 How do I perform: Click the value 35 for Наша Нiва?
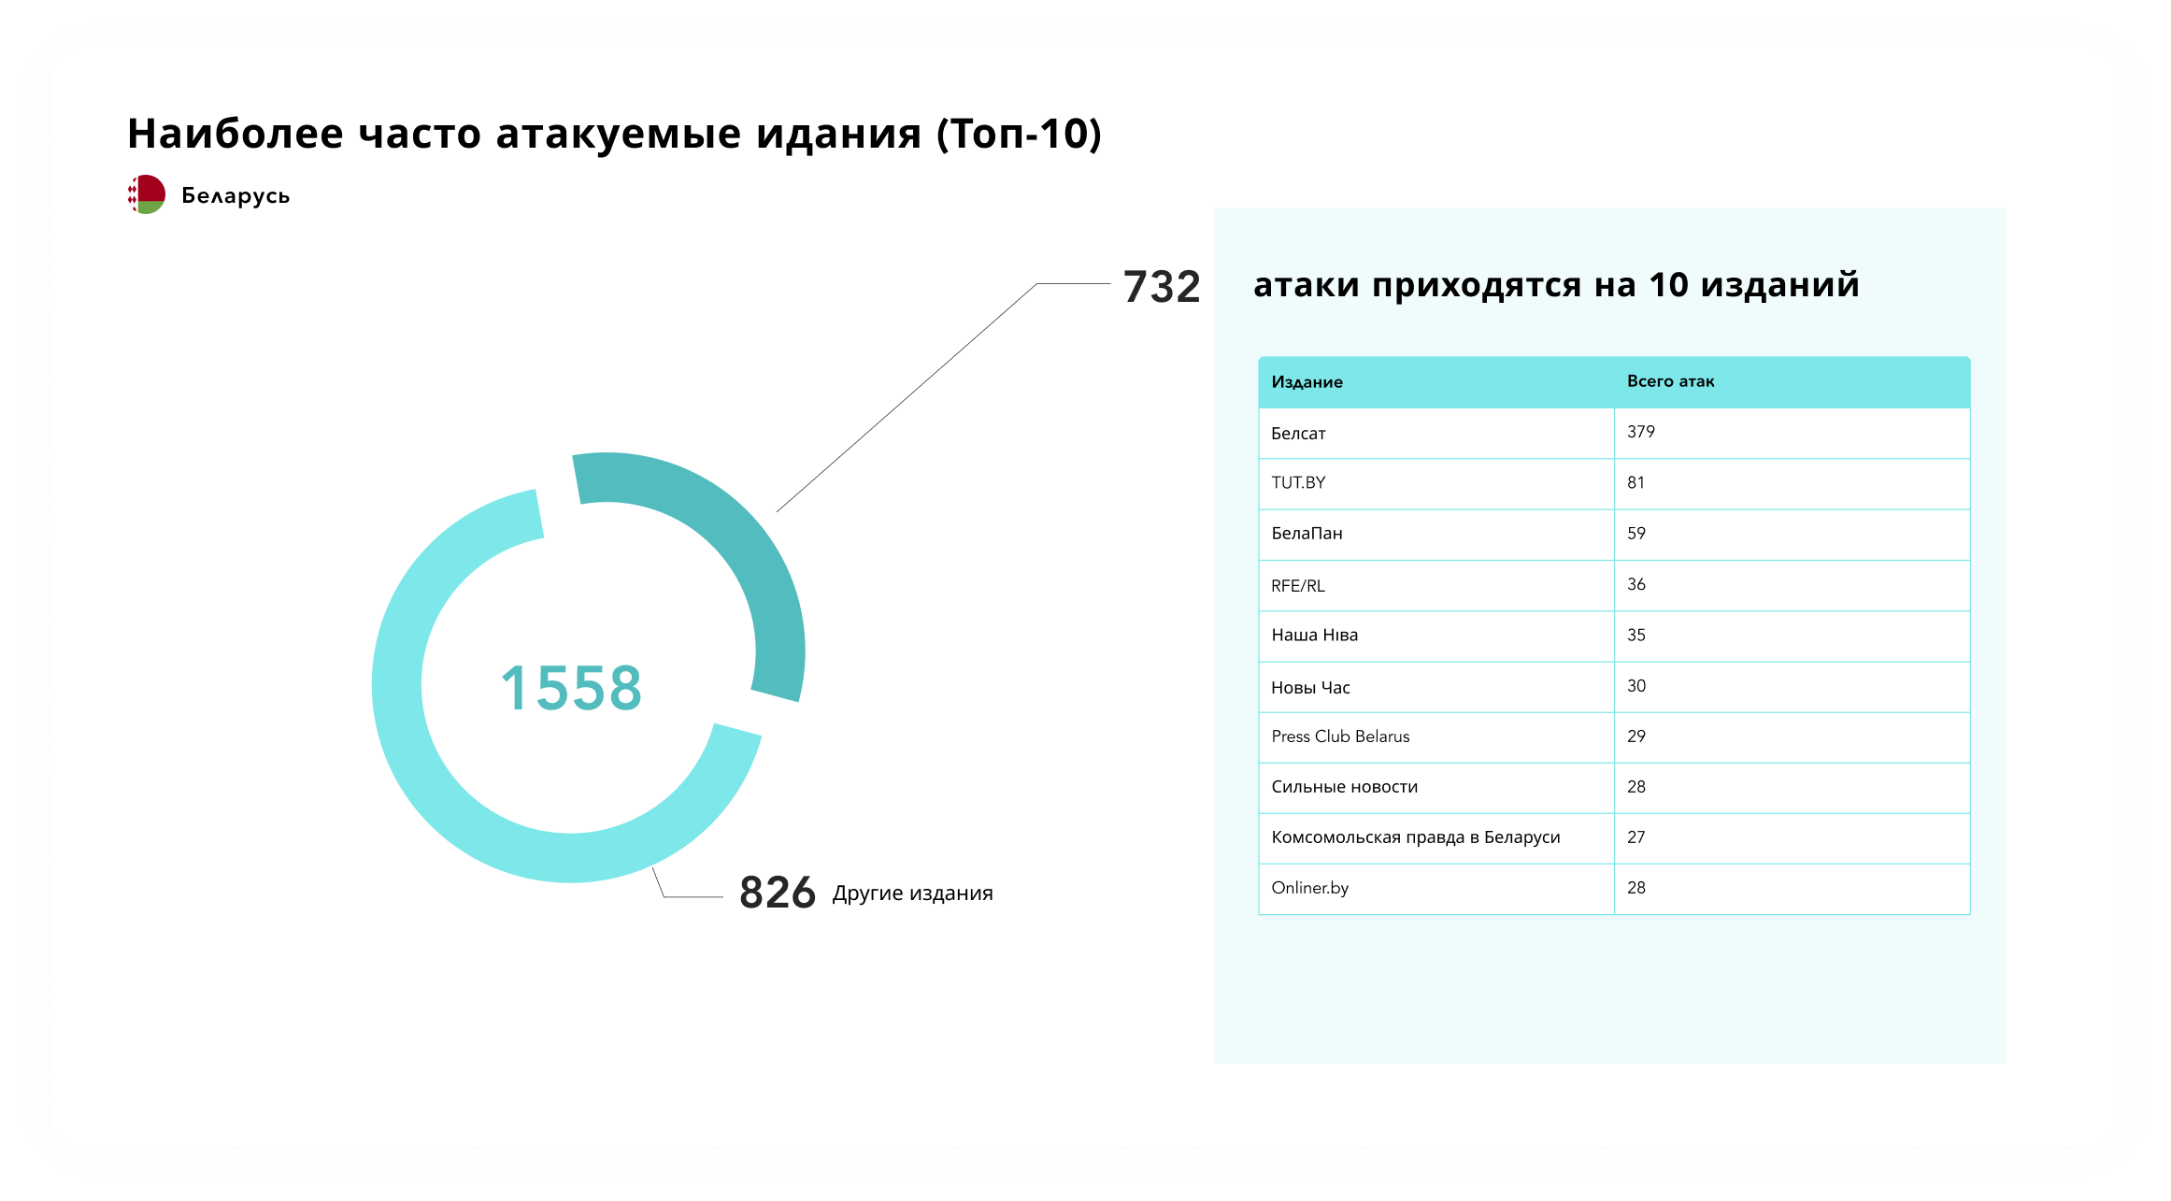(x=1635, y=636)
